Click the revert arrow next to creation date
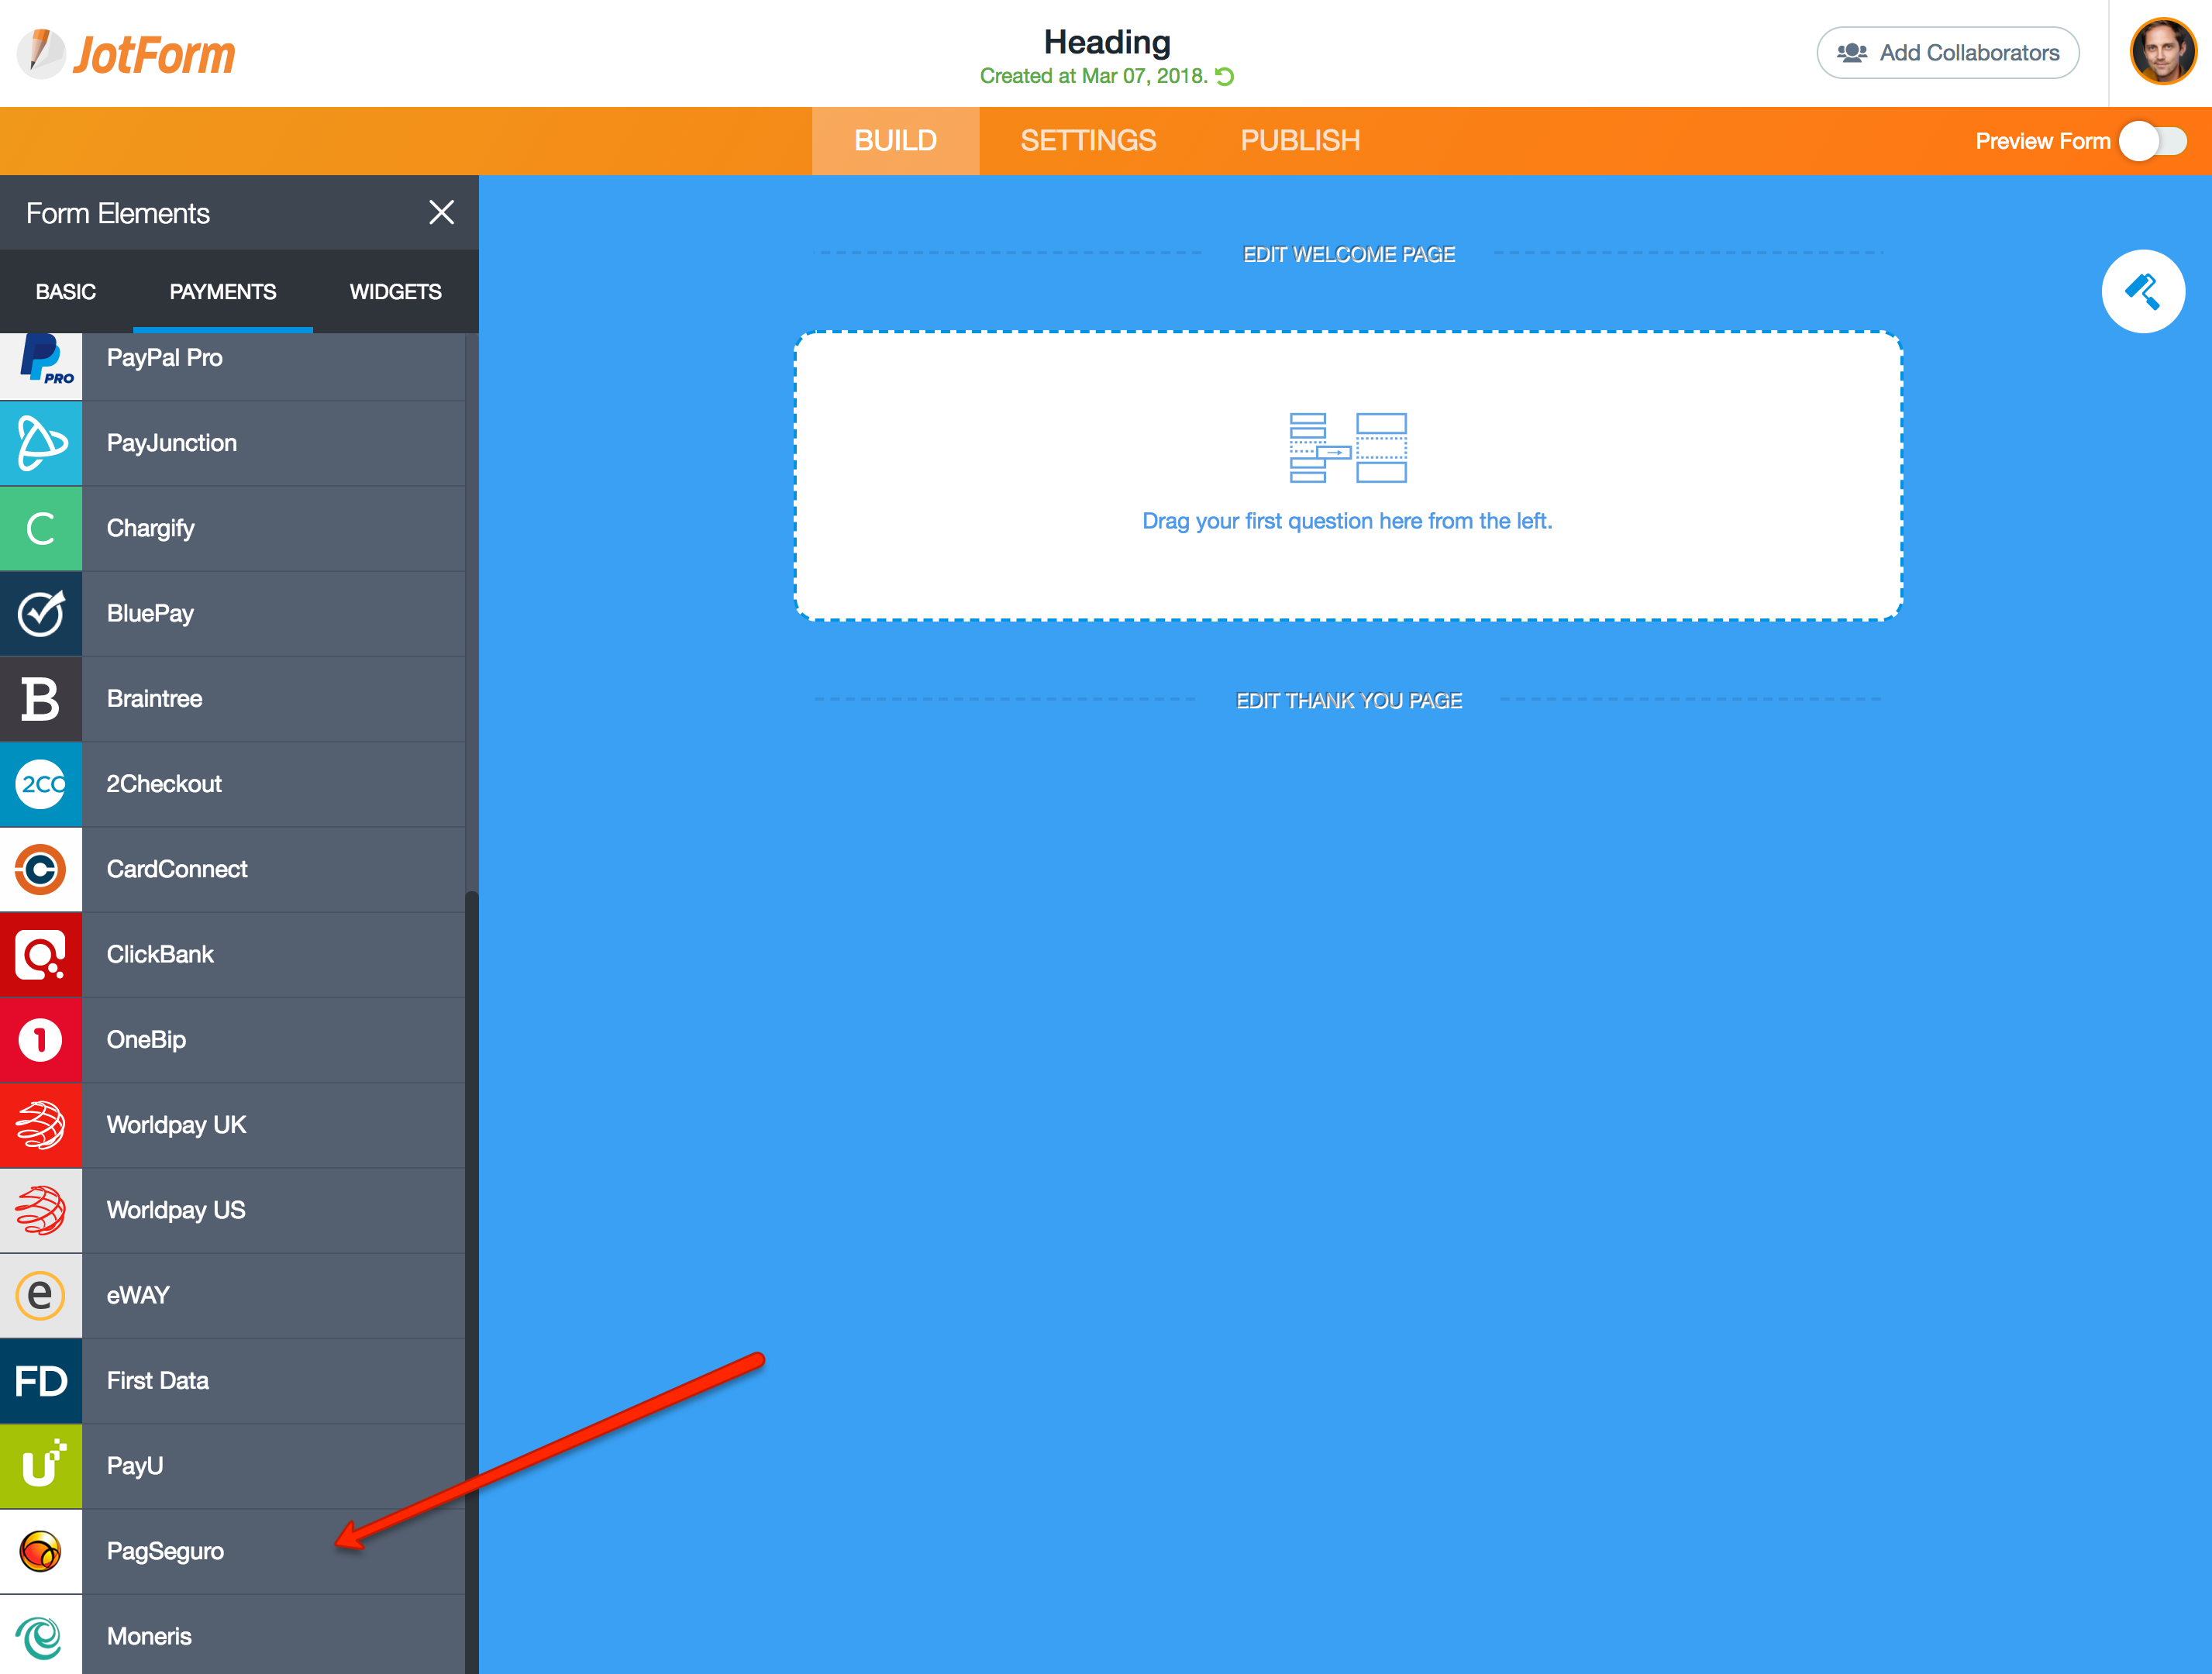This screenshot has height=1674, width=2212. coord(1225,77)
